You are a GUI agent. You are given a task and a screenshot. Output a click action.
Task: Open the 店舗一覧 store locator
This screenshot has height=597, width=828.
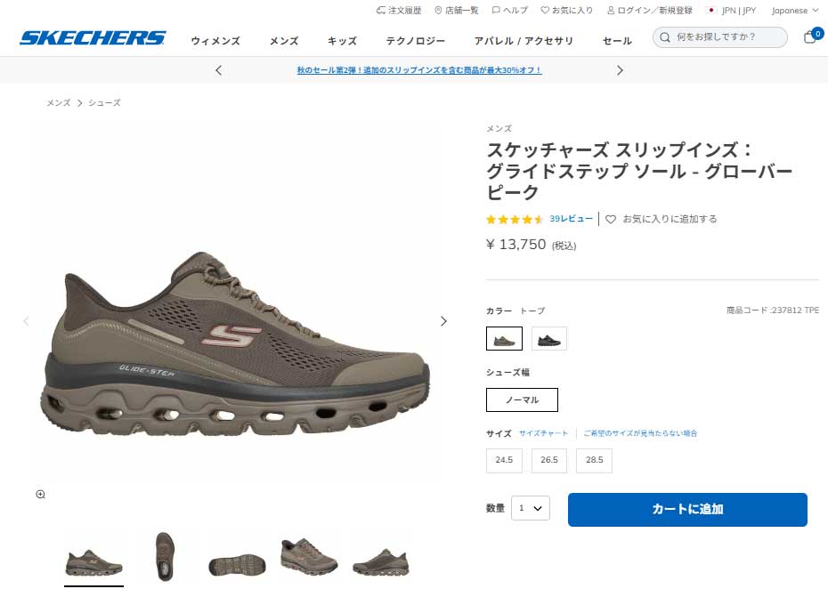[x=456, y=10]
